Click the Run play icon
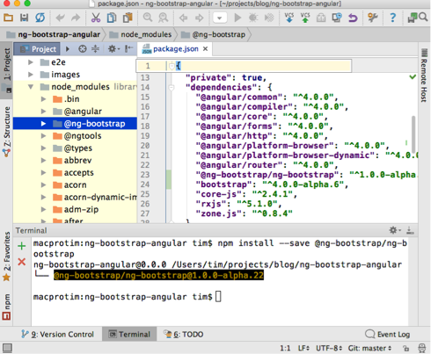 point(237,18)
